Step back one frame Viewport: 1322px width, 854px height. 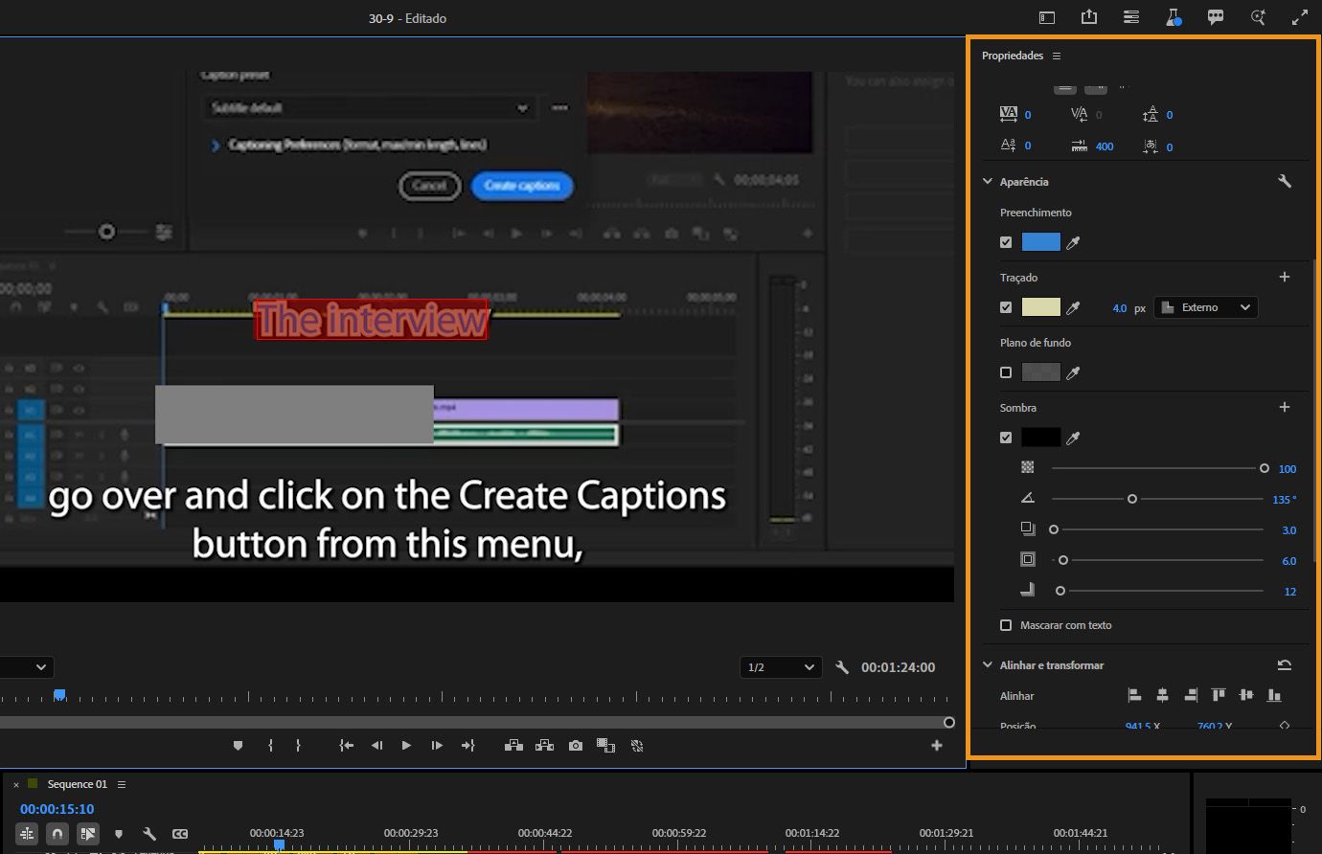click(377, 746)
